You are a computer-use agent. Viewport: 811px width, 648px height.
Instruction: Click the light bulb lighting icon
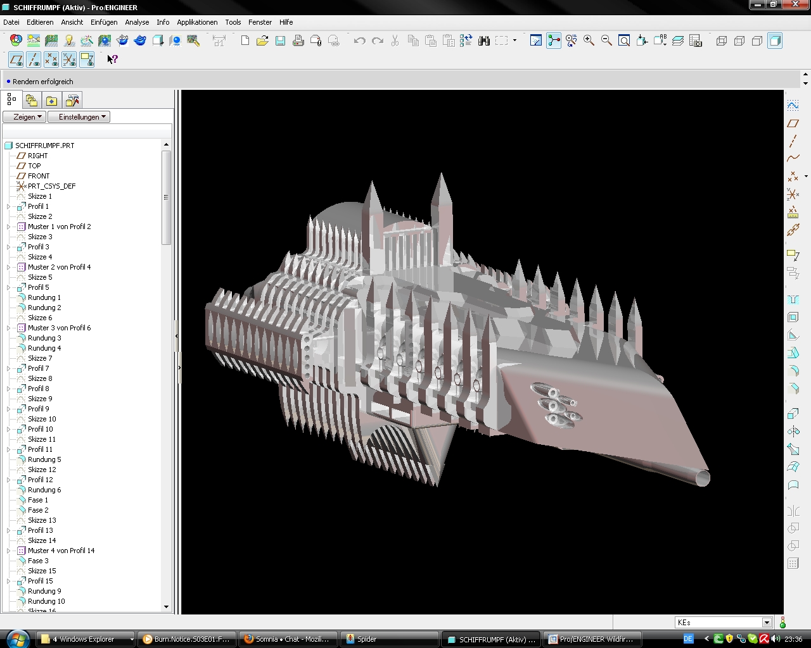(x=69, y=41)
